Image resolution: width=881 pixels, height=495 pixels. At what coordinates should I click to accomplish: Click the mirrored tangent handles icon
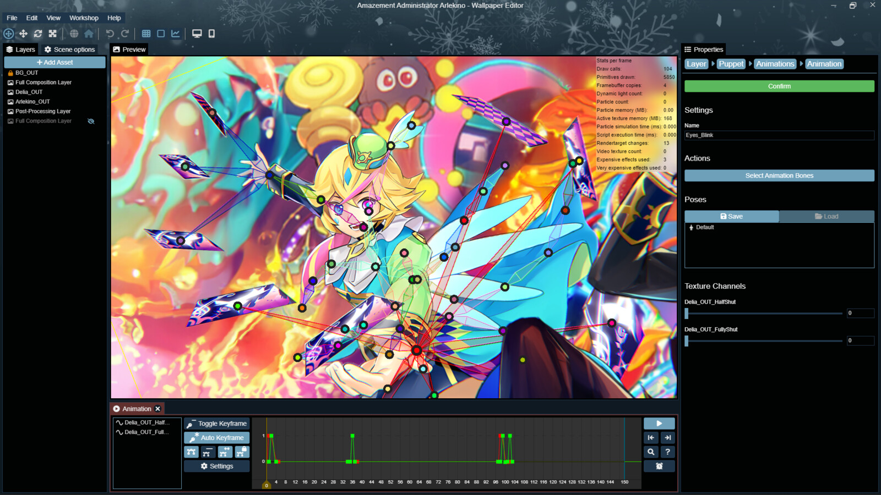(225, 452)
